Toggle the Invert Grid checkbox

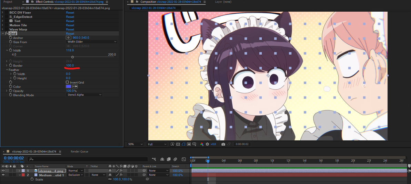(67, 82)
